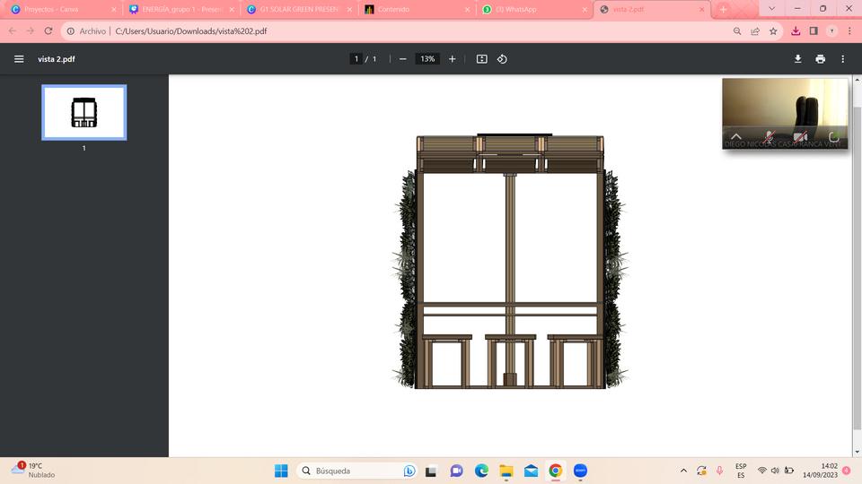Expand the Zoom mini window chevron
The width and height of the screenshot is (862, 484).
point(736,136)
